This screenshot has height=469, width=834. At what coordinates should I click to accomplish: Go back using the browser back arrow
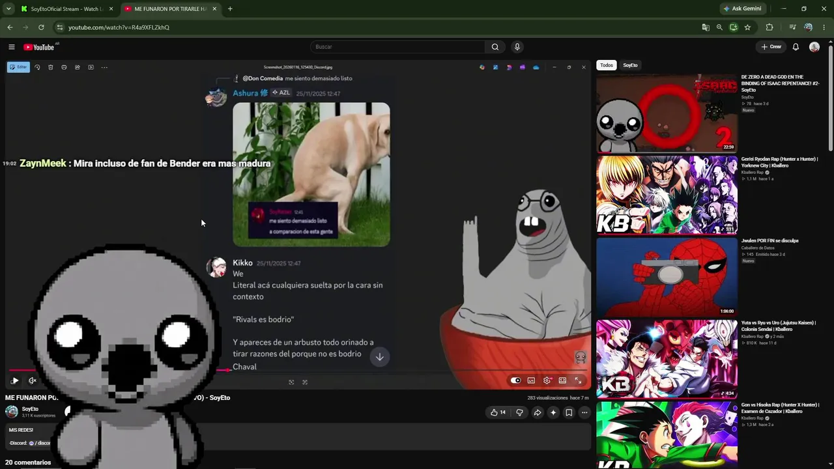tap(10, 27)
